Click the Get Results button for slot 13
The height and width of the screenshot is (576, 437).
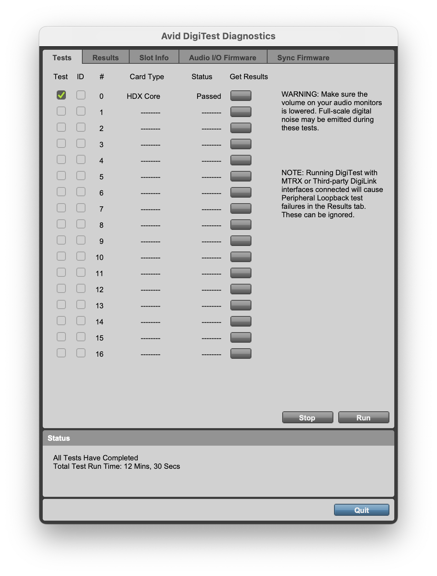pyautogui.click(x=241, y=305)
